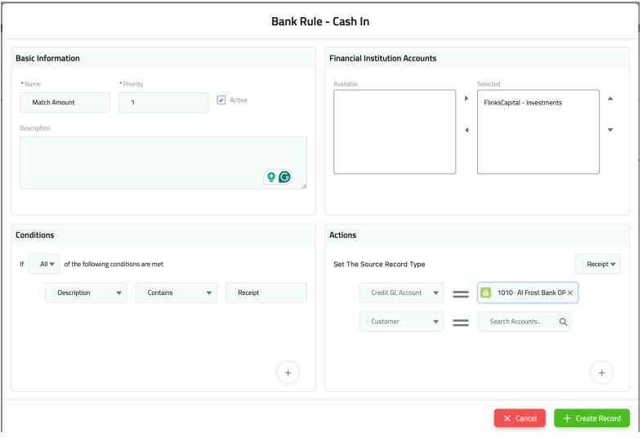Screen dimensions: 643x446
Task: Move selected account down with down arrow
Action: click(610, 130)
